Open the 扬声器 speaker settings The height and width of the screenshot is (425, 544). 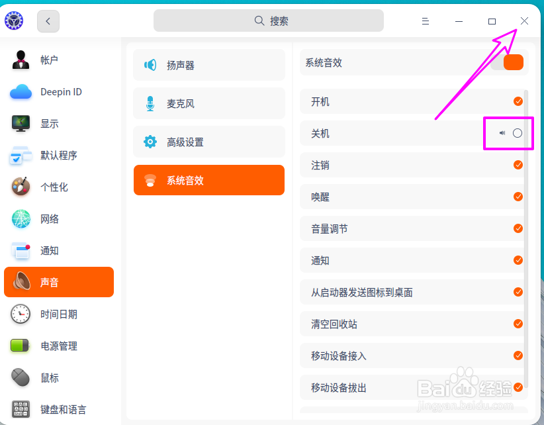[x=209, y=65]
